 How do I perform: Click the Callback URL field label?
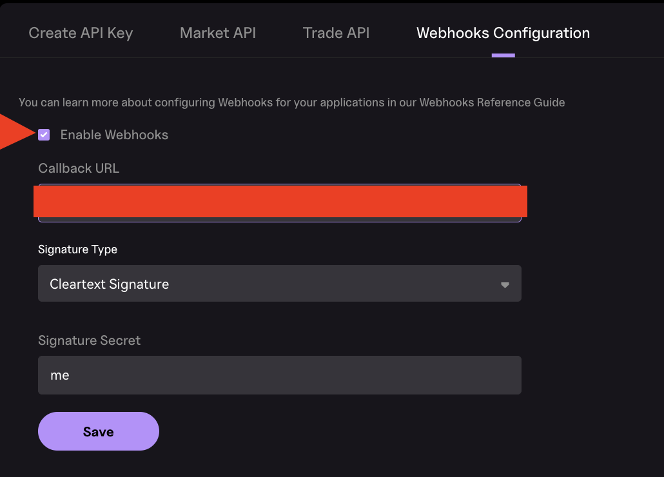79,168
